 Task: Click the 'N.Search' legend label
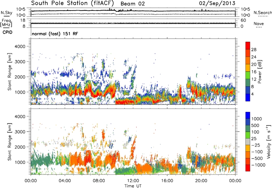pyautogui.click(x=263, y=13)
